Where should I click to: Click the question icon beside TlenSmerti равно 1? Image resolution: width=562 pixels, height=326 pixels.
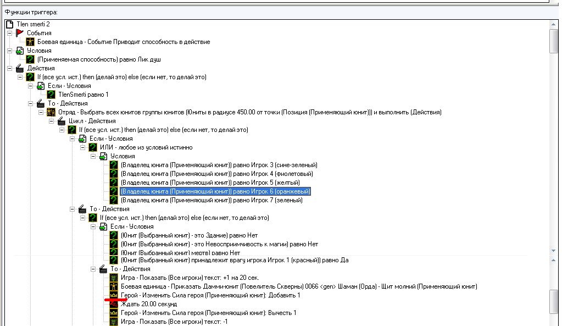pos(51,95)
